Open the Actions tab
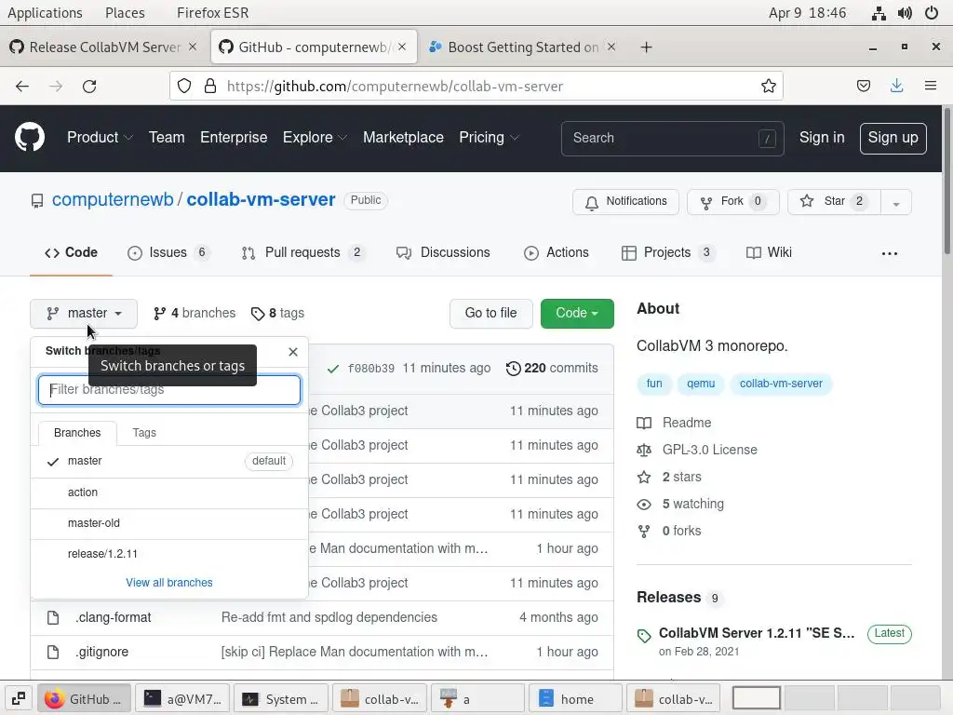 click(557, 253)
